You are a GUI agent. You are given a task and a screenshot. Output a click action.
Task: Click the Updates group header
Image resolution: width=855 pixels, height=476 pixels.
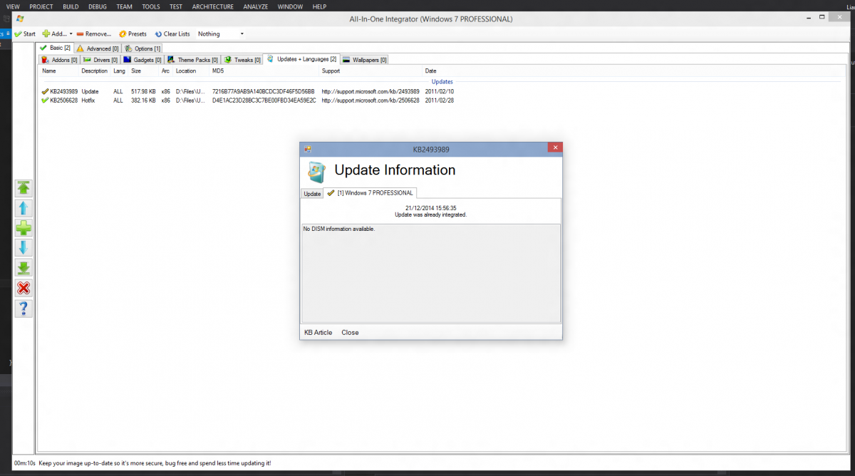point(442,82)
